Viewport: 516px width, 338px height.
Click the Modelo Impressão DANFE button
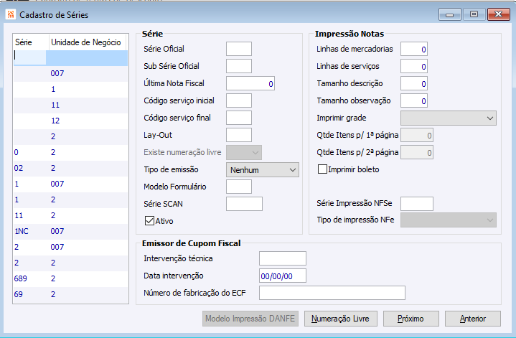[x=250, y=319]
